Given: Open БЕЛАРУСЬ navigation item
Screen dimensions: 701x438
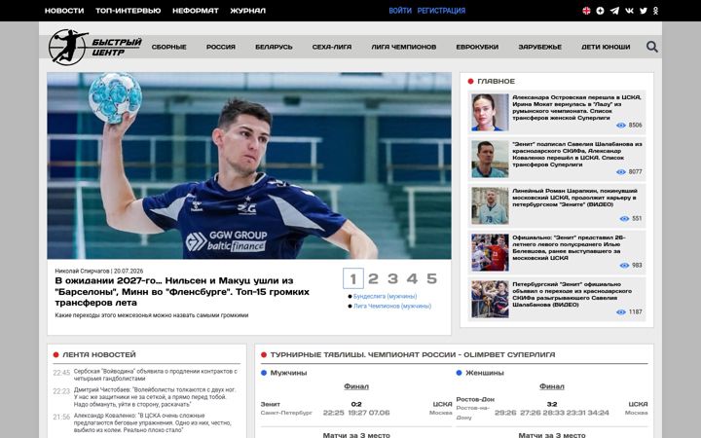Looking at the screenshot, I should pos(274,47).
